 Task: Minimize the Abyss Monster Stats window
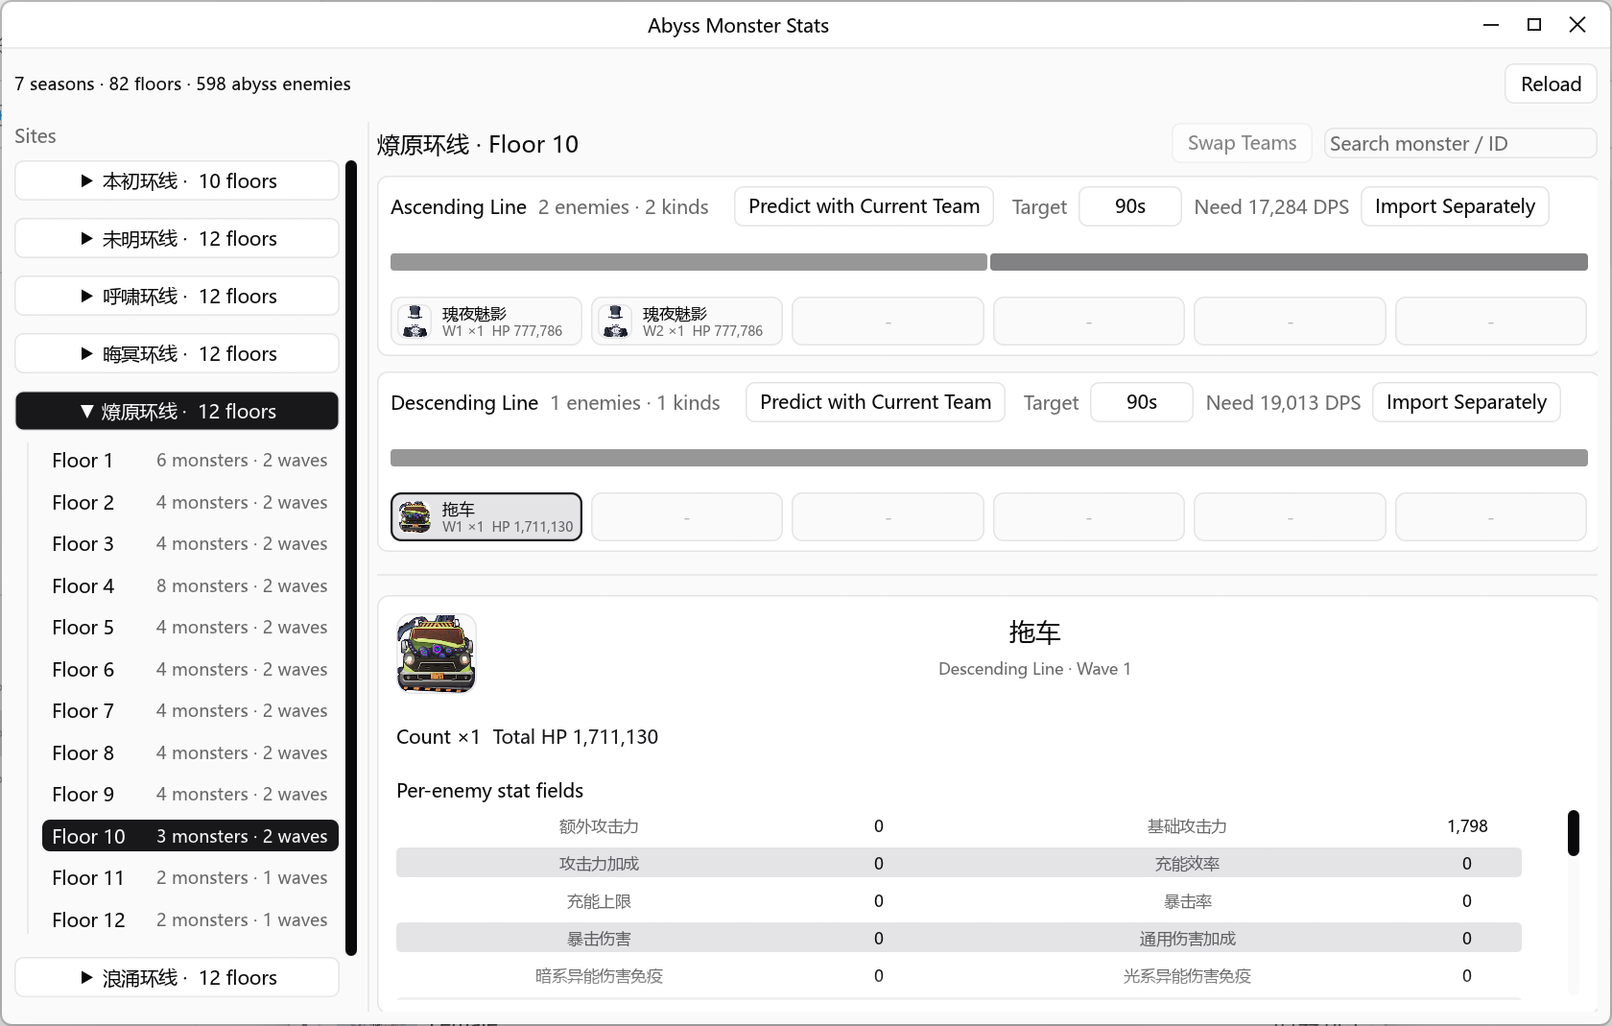click(x=1491, y=25)
